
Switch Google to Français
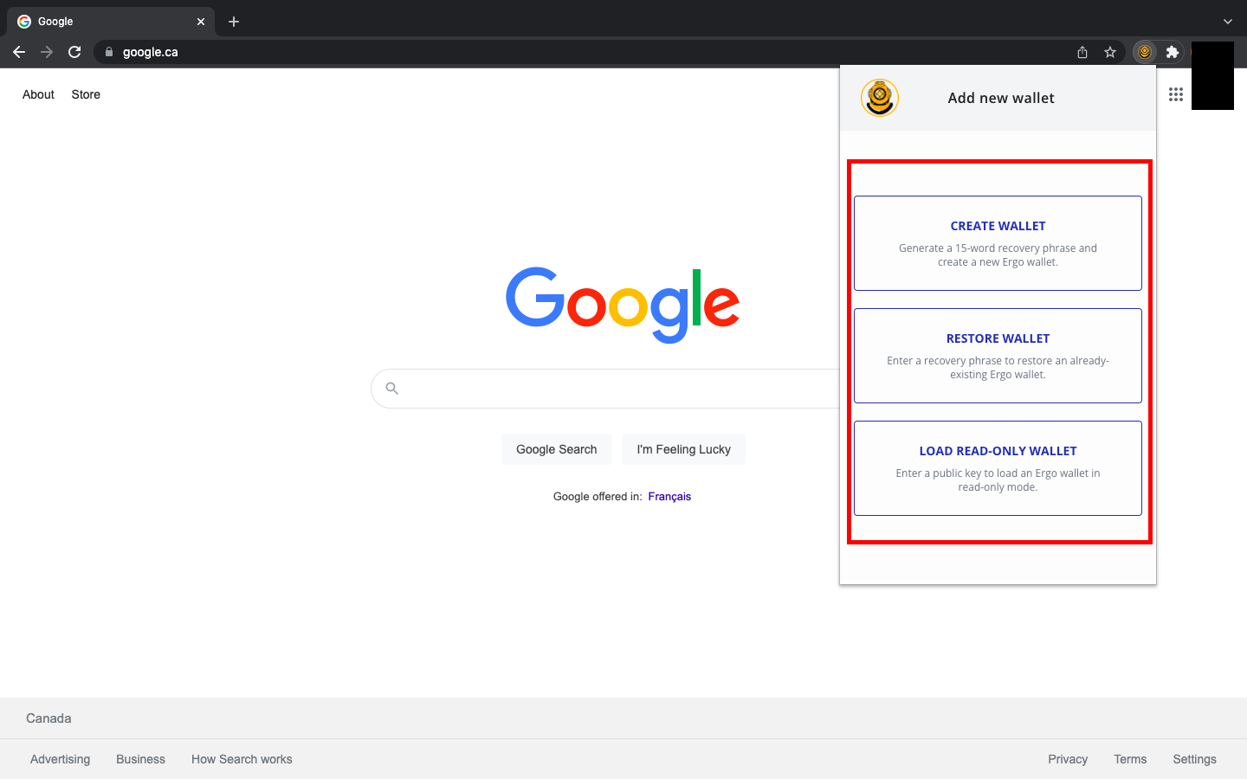(x=669, y=497)
